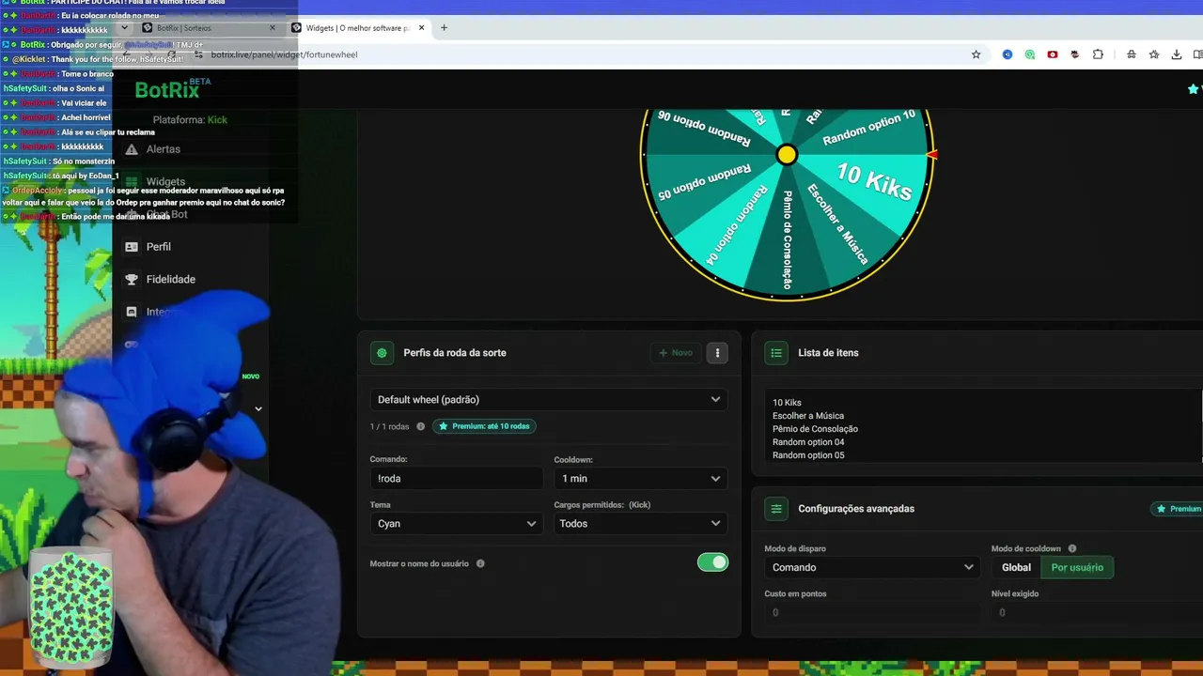
Task: Click the Custo em pontos field
Action: coord(871,612)
